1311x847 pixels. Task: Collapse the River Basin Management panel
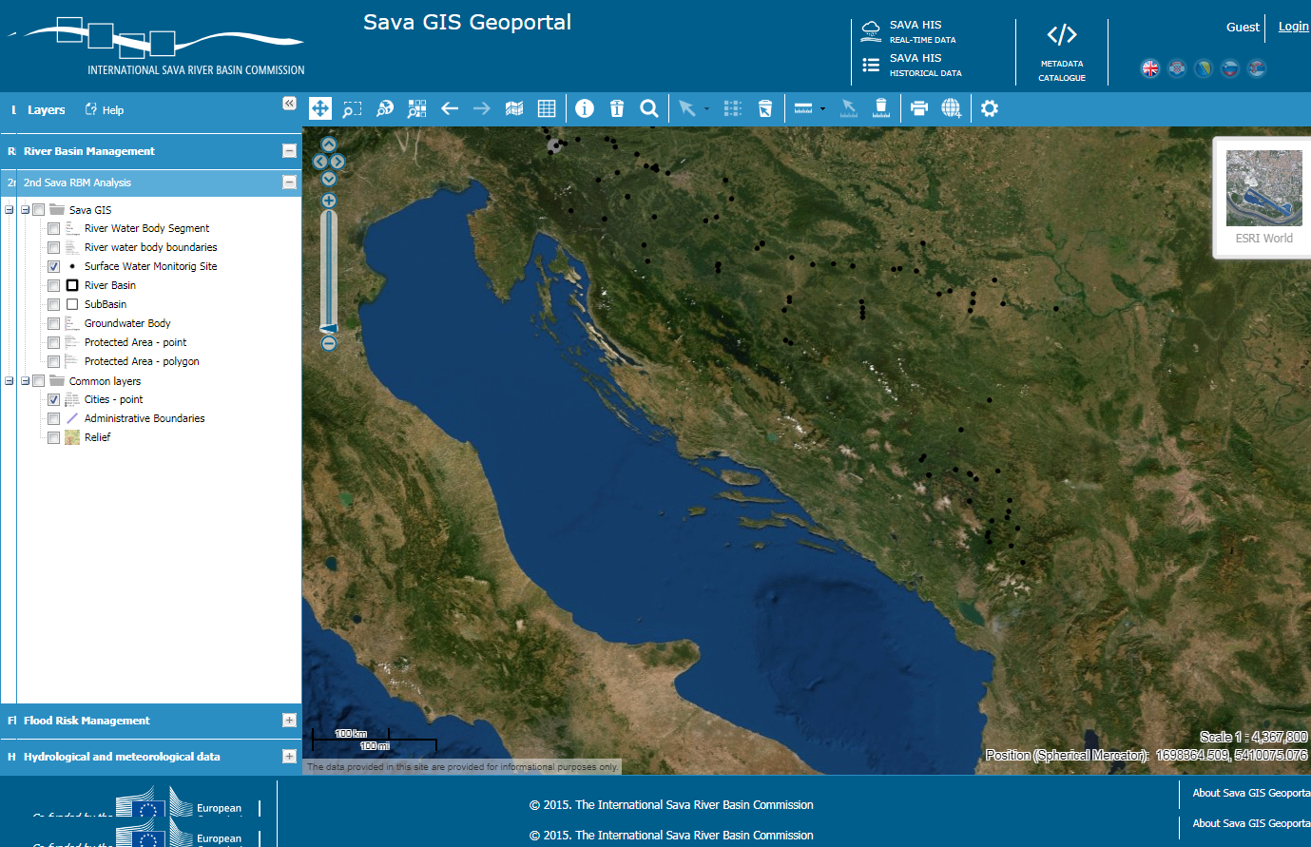point(289,151)
